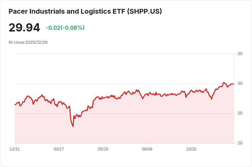252x167 pixels.
Task: Click the 30 price axis label
Action: pyautogui.click(x=240, y=83)
